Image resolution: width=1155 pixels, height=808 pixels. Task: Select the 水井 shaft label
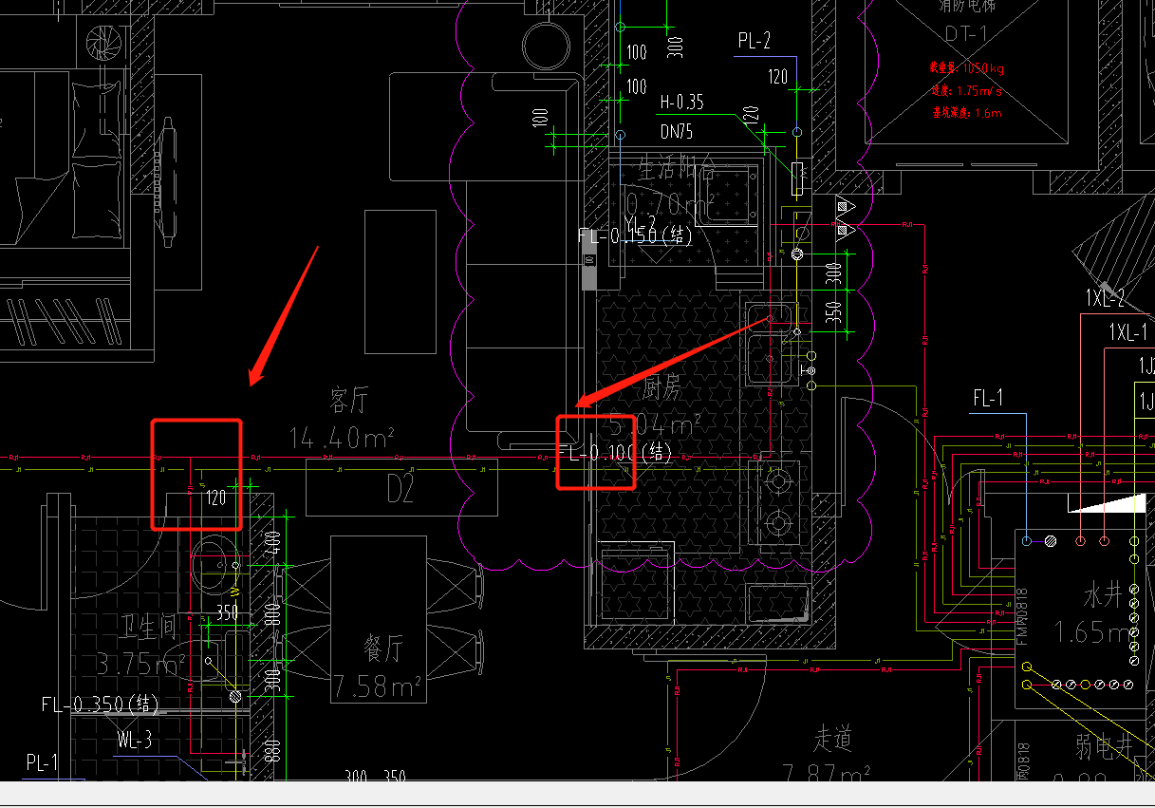point(1104,596)
